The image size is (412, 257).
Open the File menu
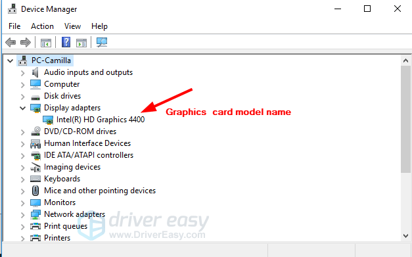pyautogui.click(x=14, y=26)
